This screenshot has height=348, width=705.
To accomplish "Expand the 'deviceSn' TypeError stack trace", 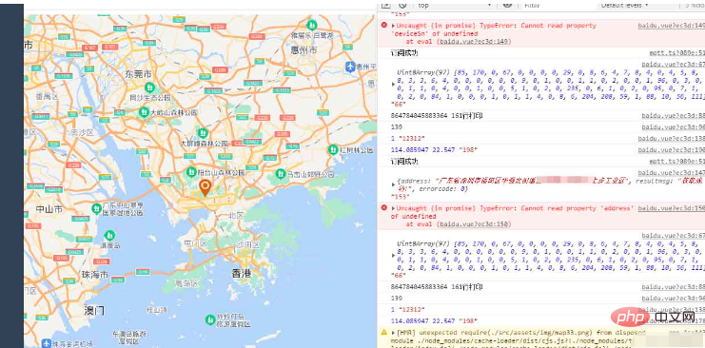I will 394,26.
